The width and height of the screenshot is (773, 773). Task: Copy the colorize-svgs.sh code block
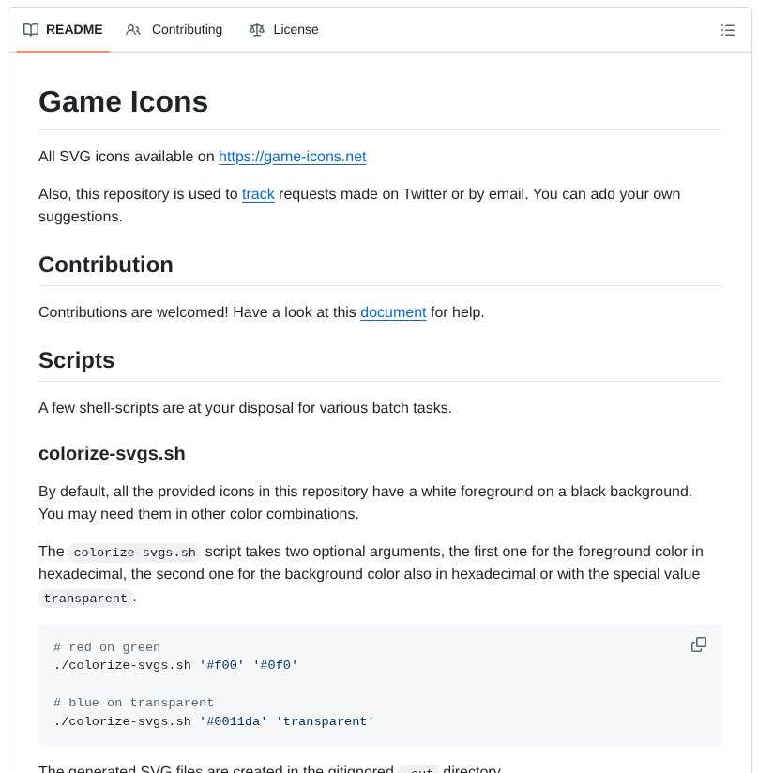click(698, 644)
